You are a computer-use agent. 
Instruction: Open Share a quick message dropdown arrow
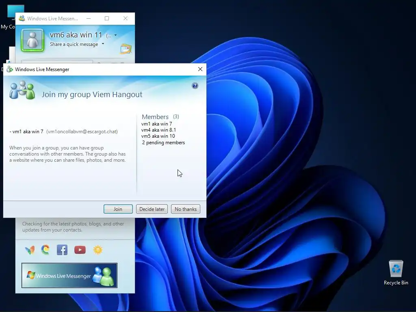(x=103, y=44)
